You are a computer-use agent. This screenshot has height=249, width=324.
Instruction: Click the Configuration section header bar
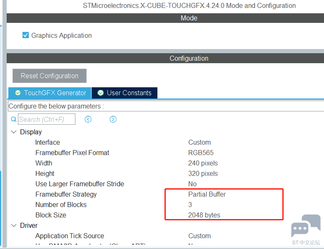(x=165, y=58)
